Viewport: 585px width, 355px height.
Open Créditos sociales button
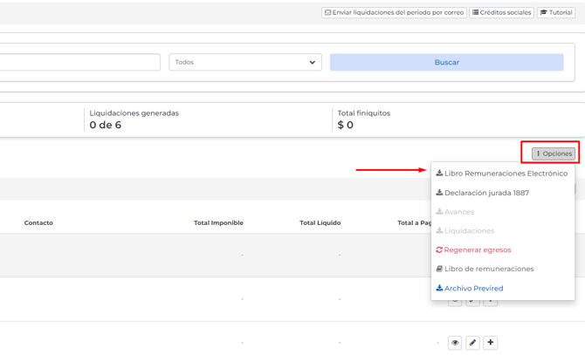pyautogui.click(x=502, y=13)
